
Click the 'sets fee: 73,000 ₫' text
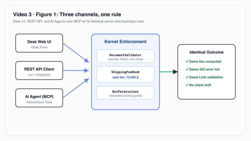click(125, 77)
